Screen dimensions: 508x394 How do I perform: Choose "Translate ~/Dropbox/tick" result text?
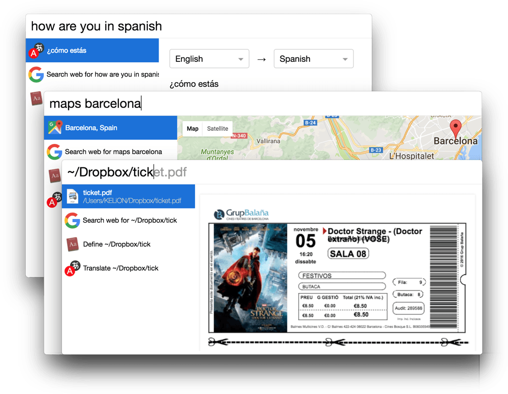pos(121,268)
